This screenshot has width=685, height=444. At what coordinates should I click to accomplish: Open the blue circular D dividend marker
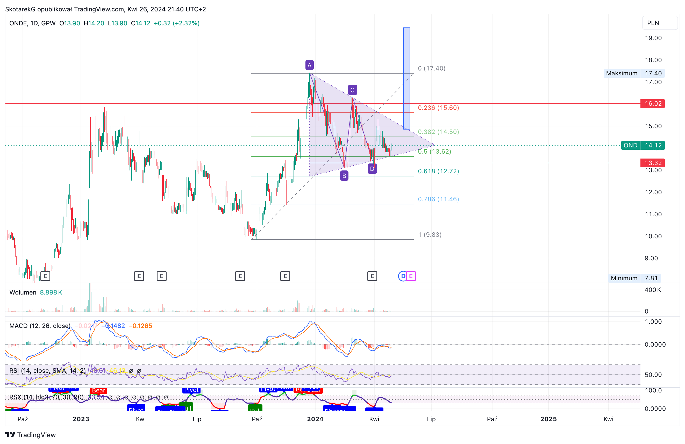click(403, 276)
